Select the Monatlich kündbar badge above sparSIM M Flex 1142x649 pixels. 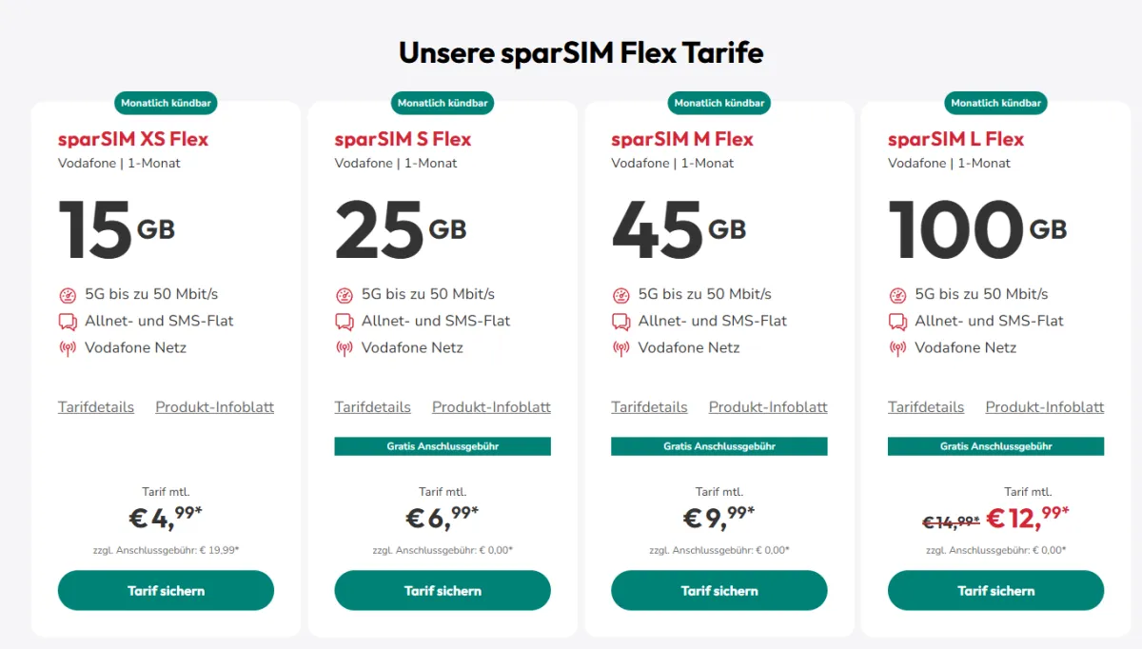click(x=719, y=103)
